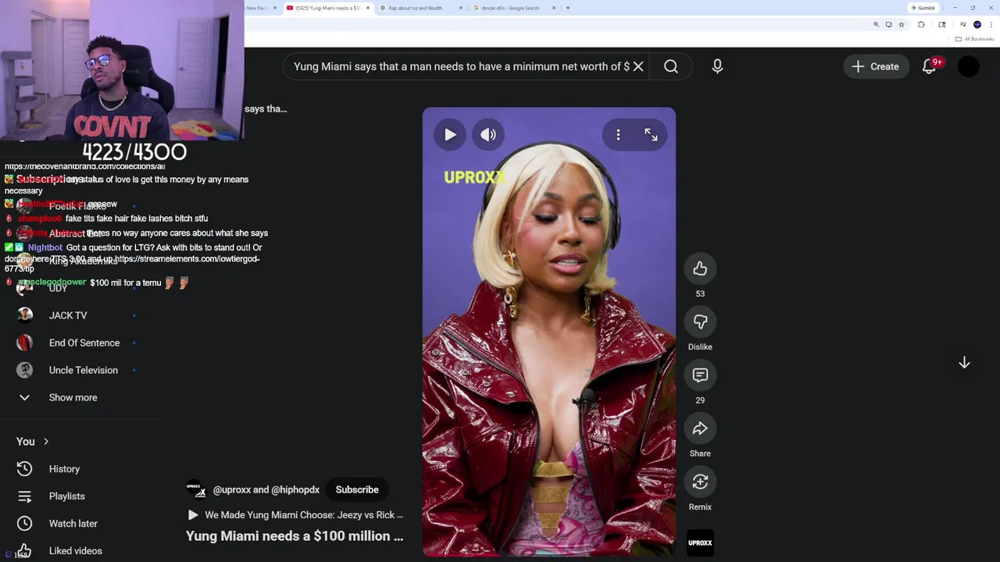Open the Create menu
Viewport: 1000px width, 562px height.
pyautogui.click(x=876, y=66)
